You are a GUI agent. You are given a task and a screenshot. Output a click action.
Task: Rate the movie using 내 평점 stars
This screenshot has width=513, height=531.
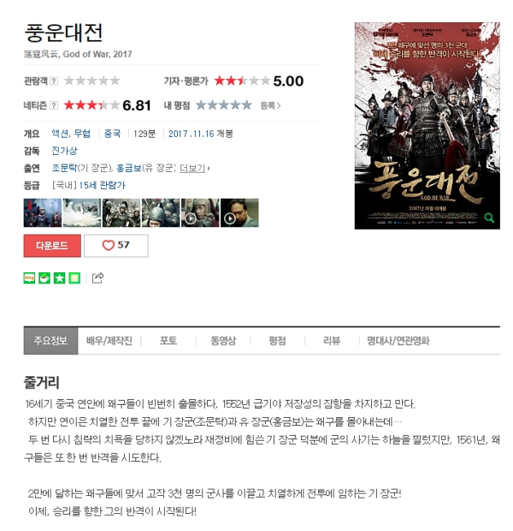click(x=224, y=105)
